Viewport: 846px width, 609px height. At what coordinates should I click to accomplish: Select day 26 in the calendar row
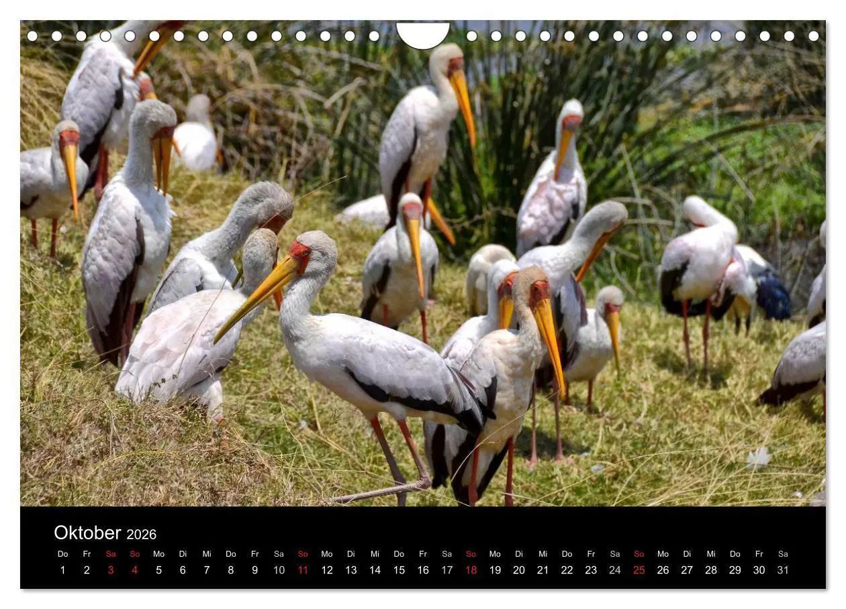click(663, 570)
